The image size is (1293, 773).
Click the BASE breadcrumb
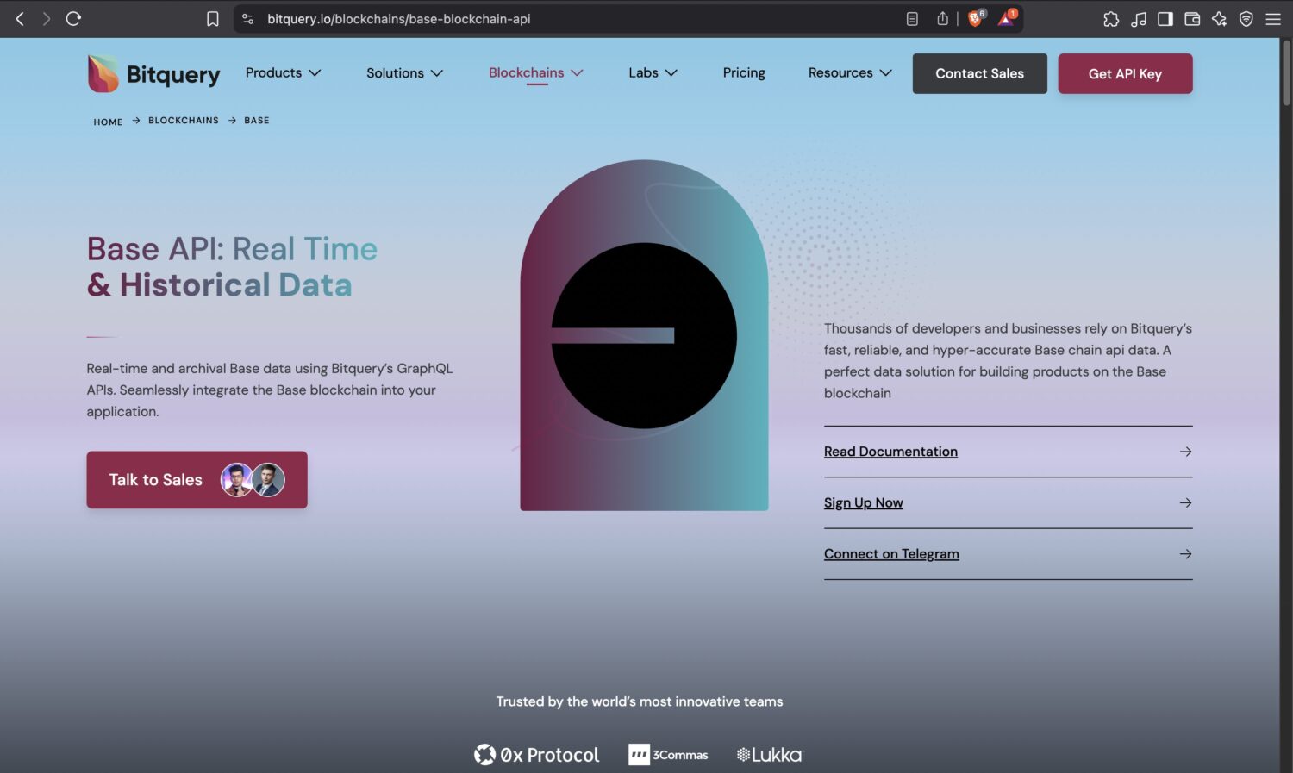click(257, 121)
